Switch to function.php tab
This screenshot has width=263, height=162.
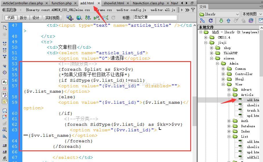coord(61,3)
